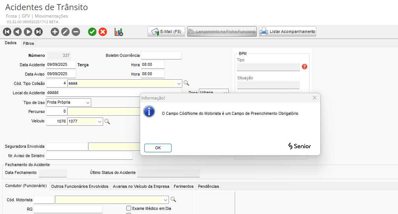The height and width of the screenshot is (214, 398).
Task: Click the Data Aviso date field
Action: (61, 74)
